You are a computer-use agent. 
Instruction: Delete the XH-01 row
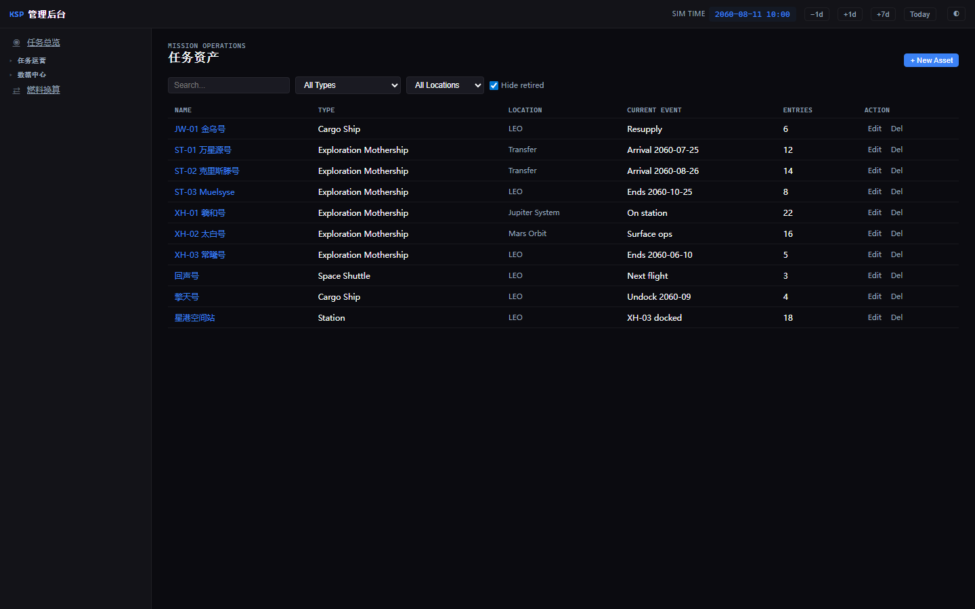click(896, 212)
